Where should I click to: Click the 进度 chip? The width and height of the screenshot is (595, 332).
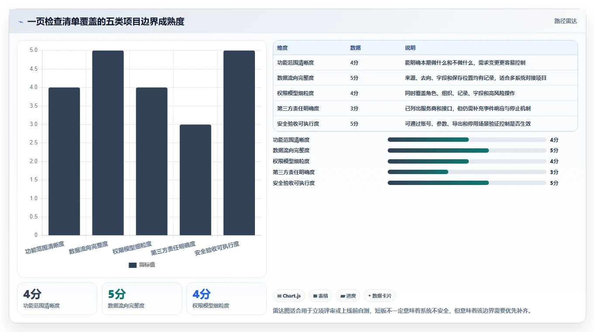[x=348, y=296]
